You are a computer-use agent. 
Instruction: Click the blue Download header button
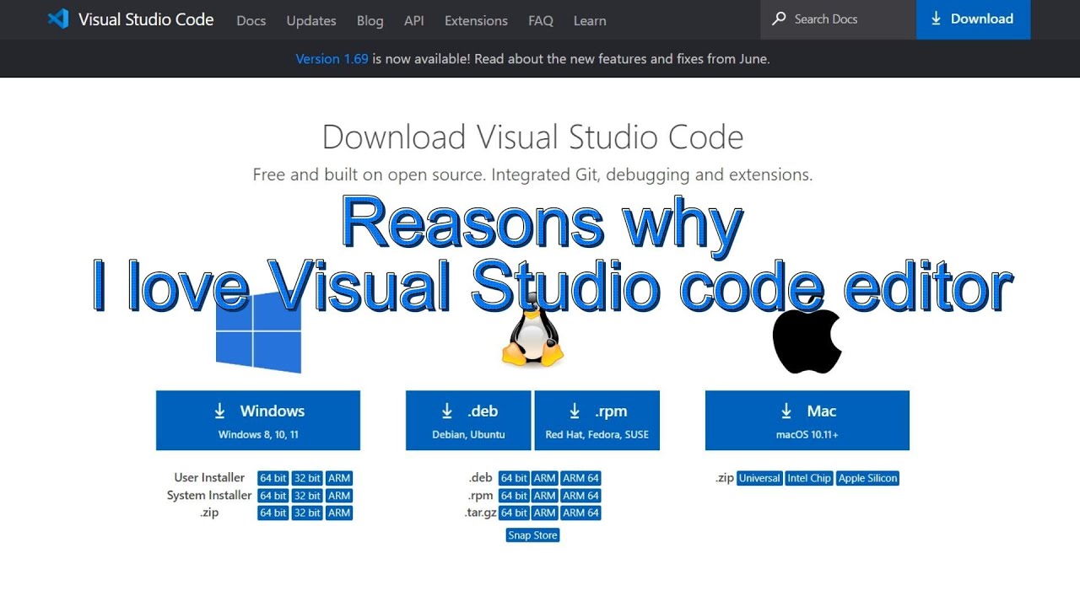(x=973, y=19)
